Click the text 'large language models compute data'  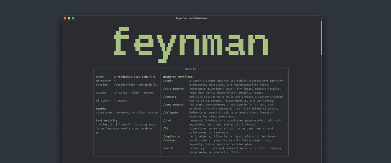124,128
